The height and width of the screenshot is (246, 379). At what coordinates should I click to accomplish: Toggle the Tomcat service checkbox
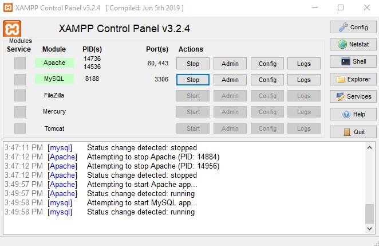pos(20,128)
